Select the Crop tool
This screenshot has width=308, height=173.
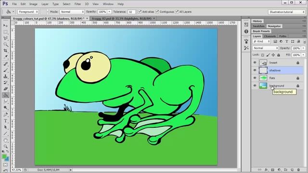(x=5, y=51)
